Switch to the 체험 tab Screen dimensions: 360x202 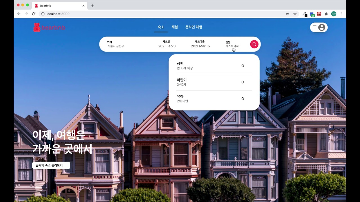pyautogui.click(x=175, y=27)
